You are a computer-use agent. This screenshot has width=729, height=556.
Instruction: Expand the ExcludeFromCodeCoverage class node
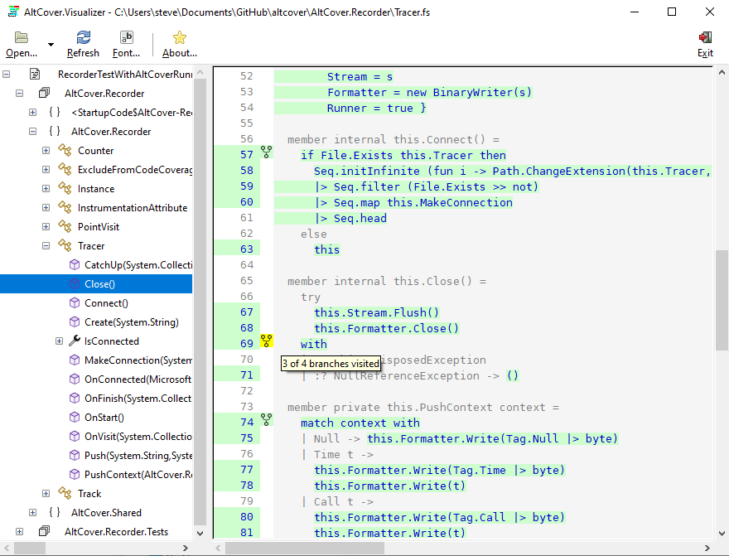pos(46,169)
